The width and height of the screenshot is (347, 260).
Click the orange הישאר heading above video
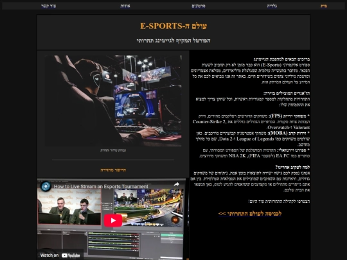tap(113, 170)
